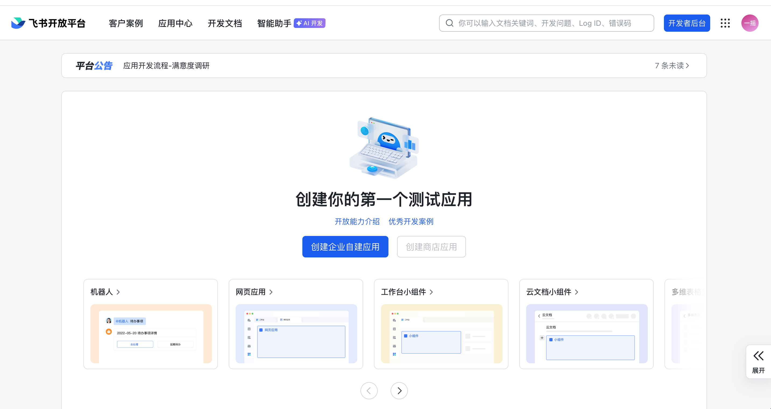
Task: Expand the 网页应用 card chevron
Action: (x=271, y=292)
